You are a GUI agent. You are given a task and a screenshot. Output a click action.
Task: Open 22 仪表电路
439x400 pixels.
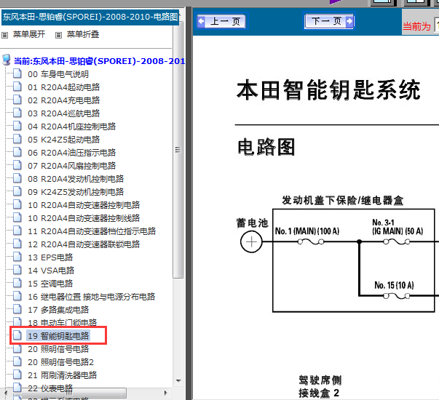pos(50,388)
